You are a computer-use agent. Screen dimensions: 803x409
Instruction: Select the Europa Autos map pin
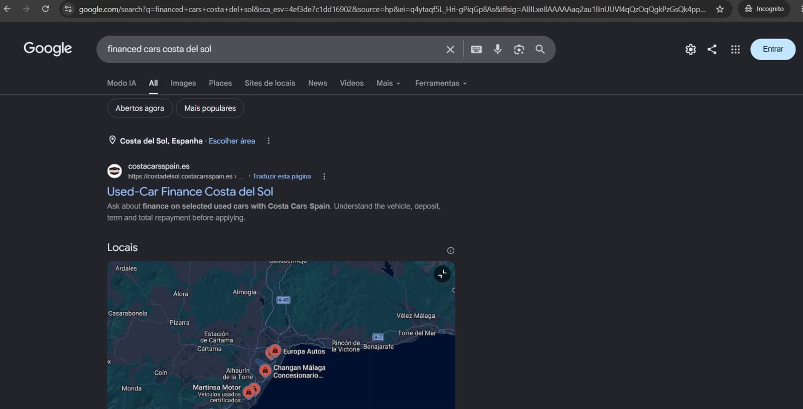pos(275,350)
